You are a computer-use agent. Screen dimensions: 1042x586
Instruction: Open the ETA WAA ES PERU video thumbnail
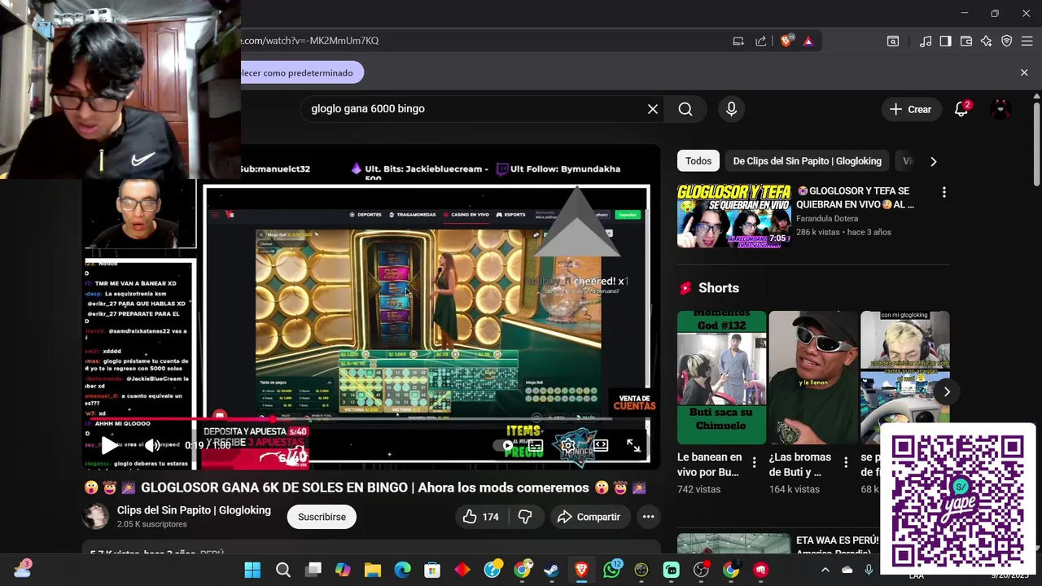[x=733, y=544]
